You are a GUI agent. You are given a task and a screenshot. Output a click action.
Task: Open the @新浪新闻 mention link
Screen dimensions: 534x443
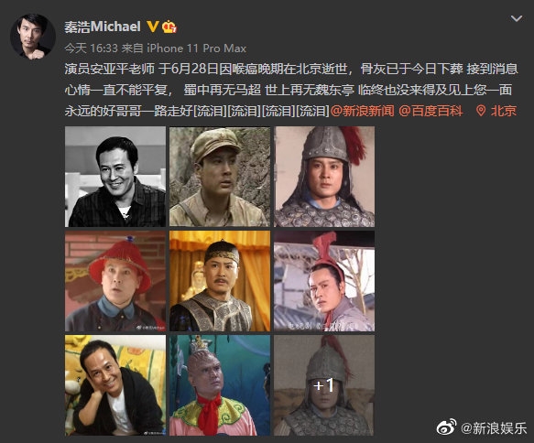tap(362, 111)
